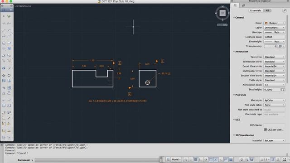
Task: Click the Properties Inspector vertical scrollbar
Action: pos(287,49)
